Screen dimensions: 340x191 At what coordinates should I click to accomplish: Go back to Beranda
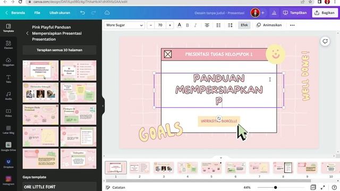coord(15,13)
